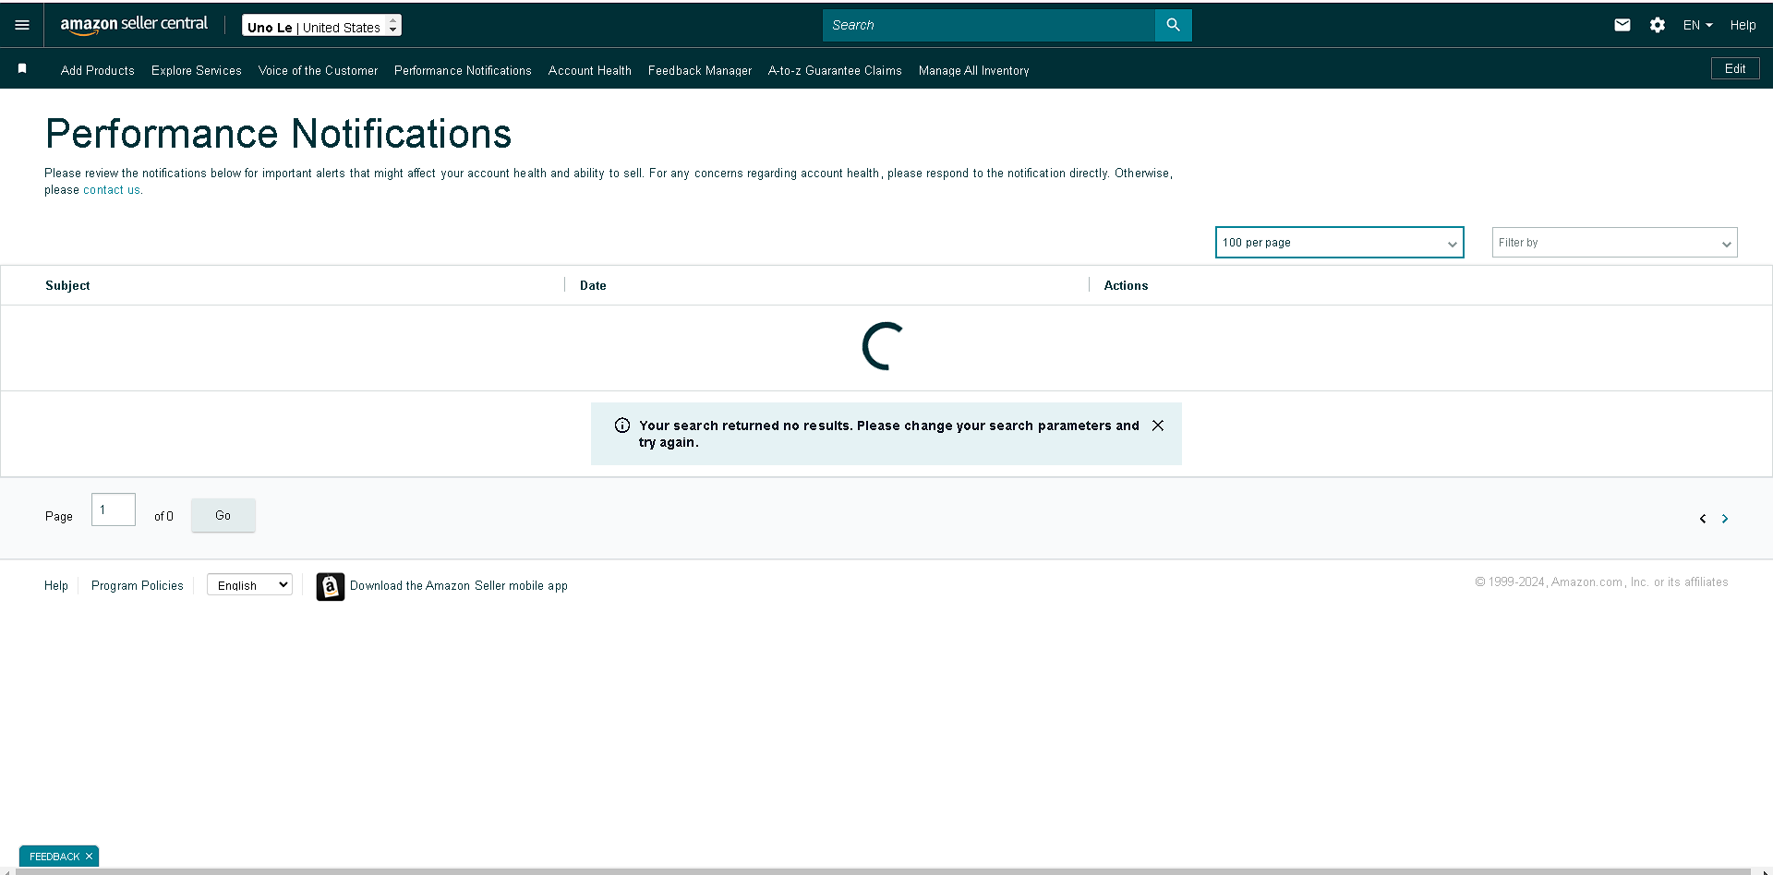Click the Page number input field
The height and width of the screenshot is (875, 1773).
(114, 509)
